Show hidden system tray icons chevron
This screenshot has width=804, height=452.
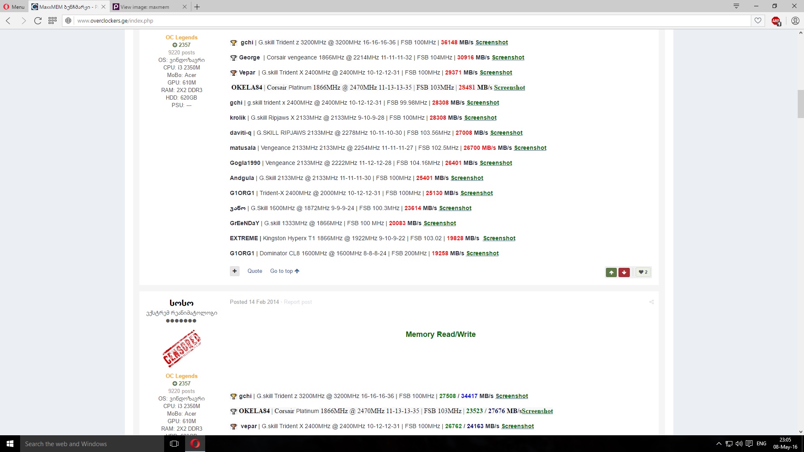click(x=719, y=444)
